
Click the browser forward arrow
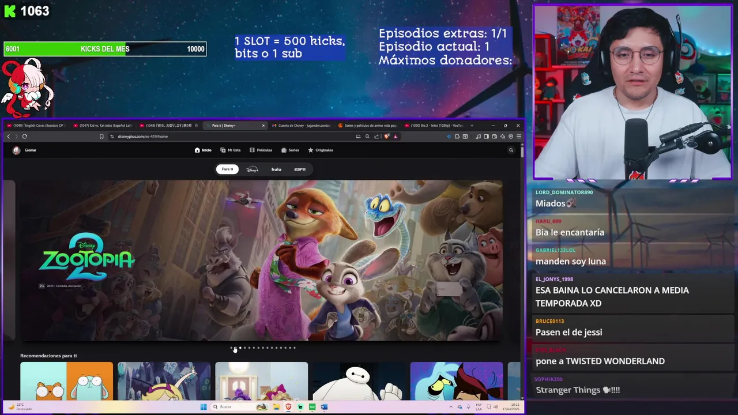[16, 137]
